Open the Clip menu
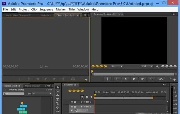Viewport: 180px width, 114px height. tap(34, 9)
